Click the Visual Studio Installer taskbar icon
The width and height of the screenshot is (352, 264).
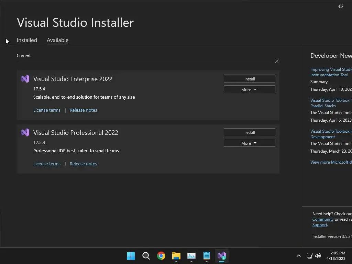click(222, 256)
